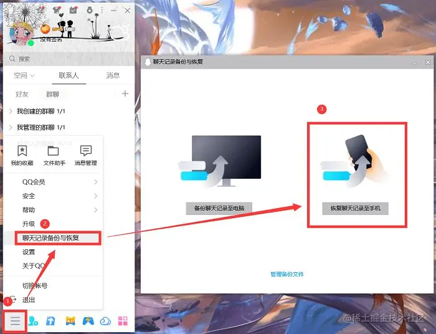The image size is (436, 334).
Task: Switch to the 消息 tab
Action: [113, 75]
